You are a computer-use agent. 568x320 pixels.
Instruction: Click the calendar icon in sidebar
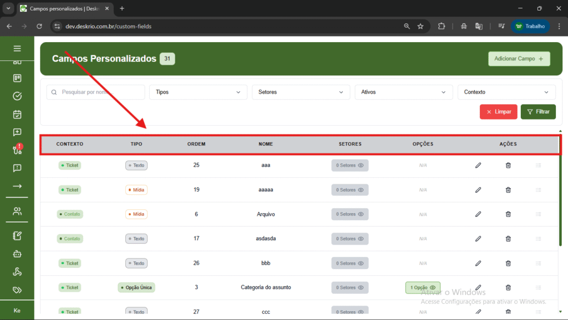coord(17,115)
